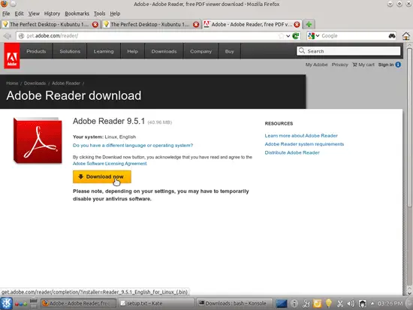
Task: Click the binoculars search icon
Action: (392, 36)
